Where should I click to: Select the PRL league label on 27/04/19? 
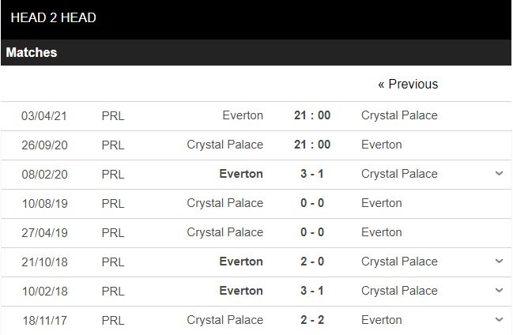(113, 232)
